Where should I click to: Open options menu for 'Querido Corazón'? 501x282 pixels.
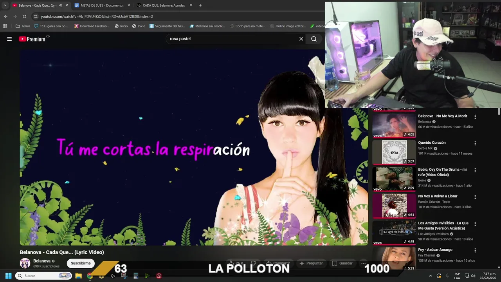click(x=475, y=143)
